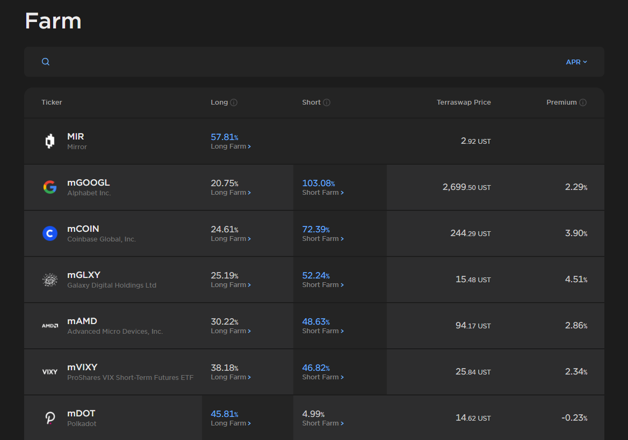Image resolution: width=628 pixels, height=440 pixels.
Task: Select the mDOT ticker name
Action: (x=81, y=413)
